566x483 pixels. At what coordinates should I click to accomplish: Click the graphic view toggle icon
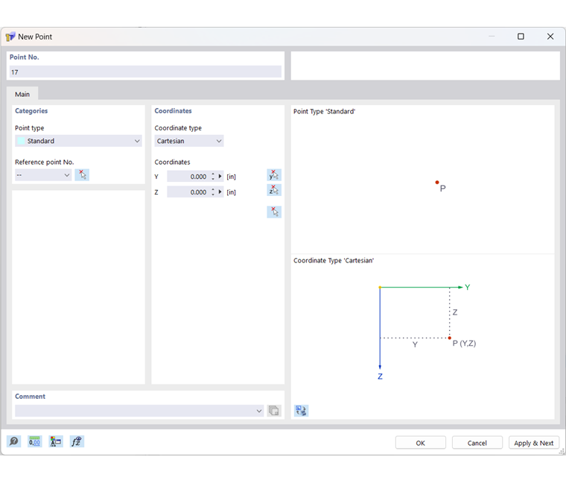point(301,411)
